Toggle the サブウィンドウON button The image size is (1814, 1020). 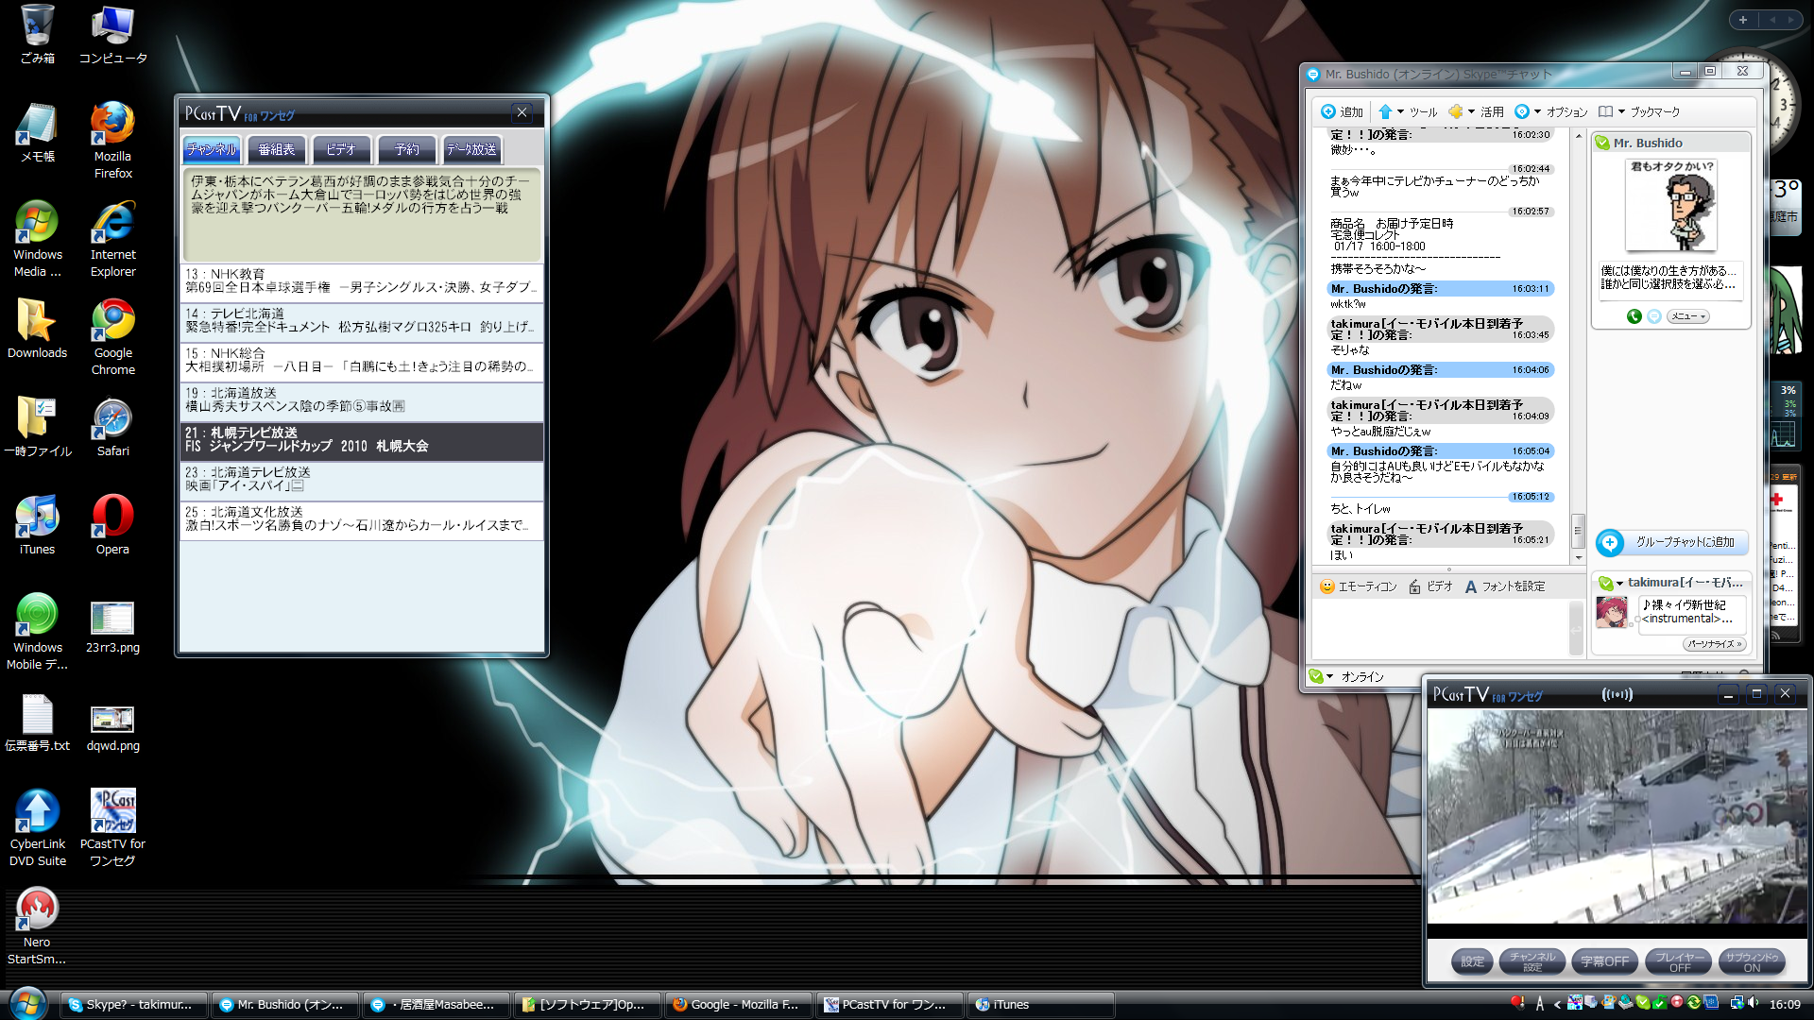(x=1752, y=961)
